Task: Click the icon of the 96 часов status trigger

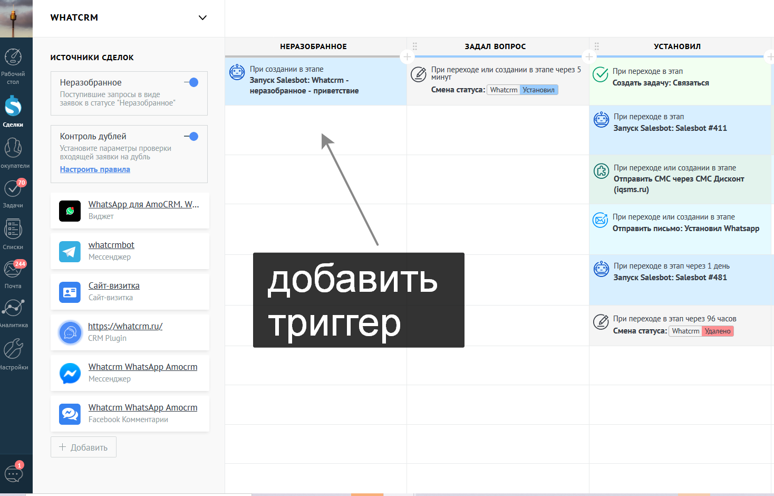Action: 601,322
